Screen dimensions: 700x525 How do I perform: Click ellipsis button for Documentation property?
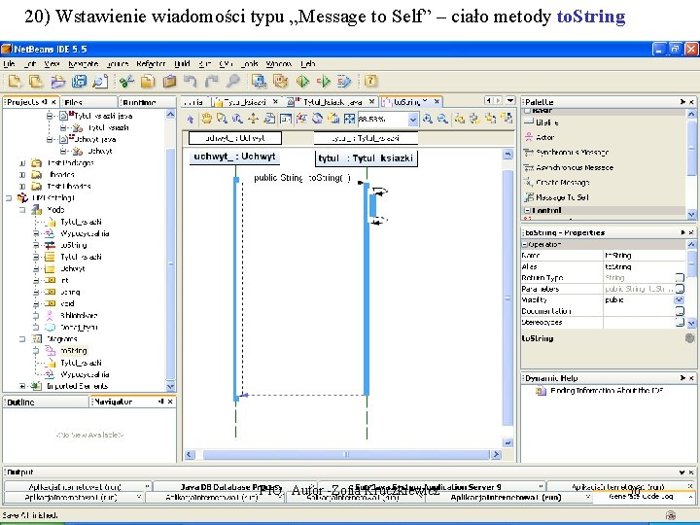(680, 311)
